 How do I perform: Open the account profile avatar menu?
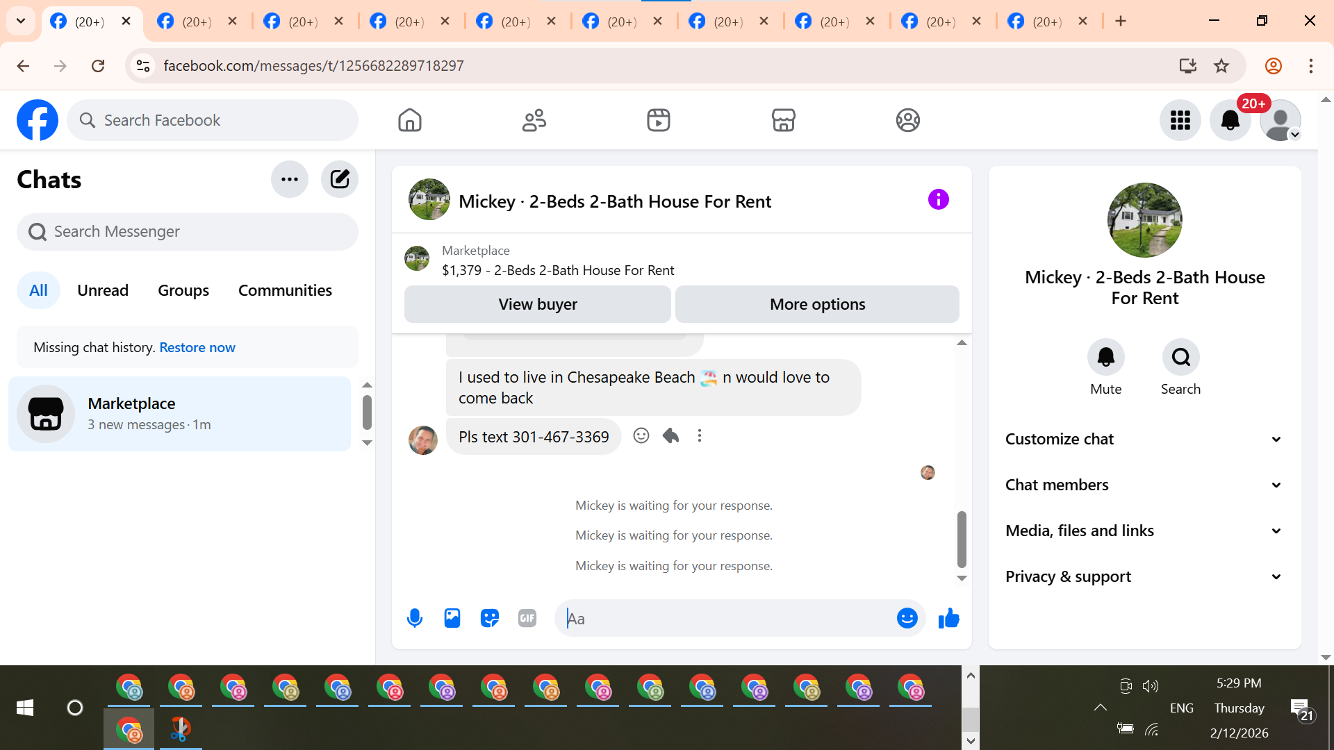click(1281, 120)
